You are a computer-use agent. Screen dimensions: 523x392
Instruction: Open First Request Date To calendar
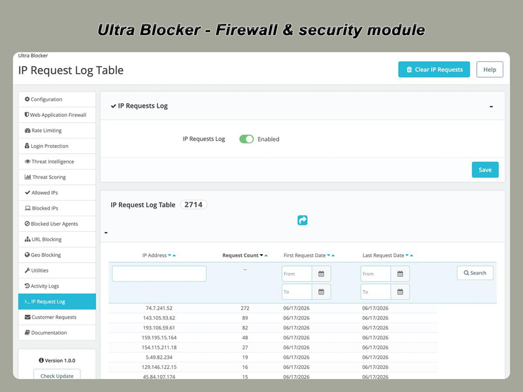tap(321, 291)
